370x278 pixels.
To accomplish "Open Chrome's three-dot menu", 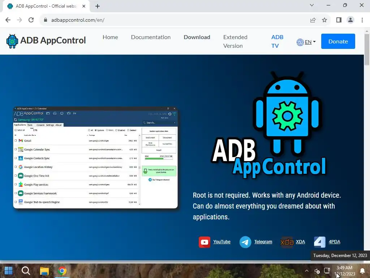I will (362, 20).
